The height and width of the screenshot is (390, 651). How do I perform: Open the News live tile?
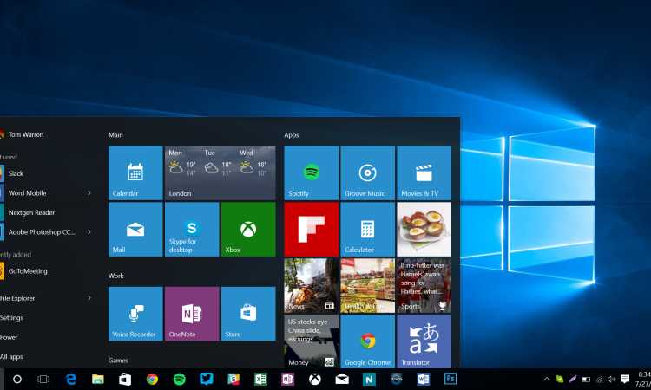tap(312, 285)
